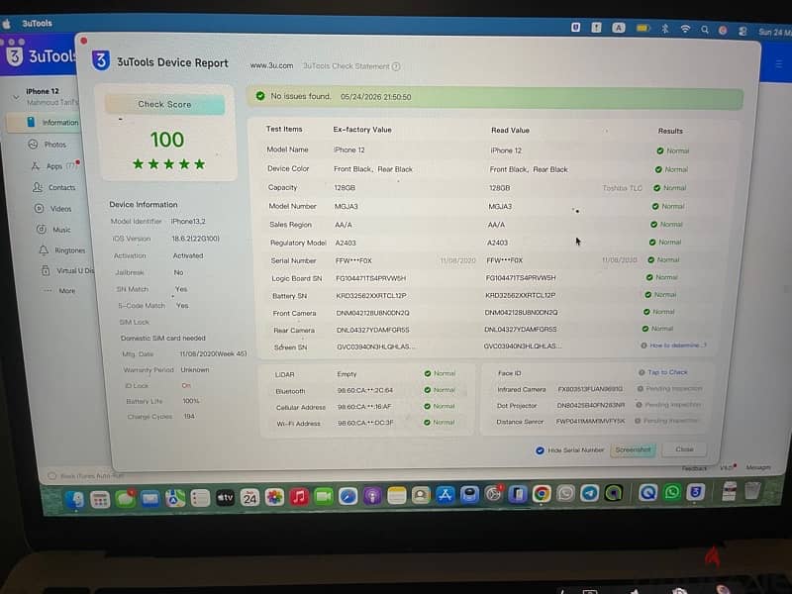Viewport: 792px width, 594px height.
Task: Open Notes from the dock
Action: pos(397,496)
